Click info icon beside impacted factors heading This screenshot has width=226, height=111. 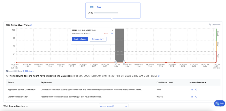(x=159, y=76)
